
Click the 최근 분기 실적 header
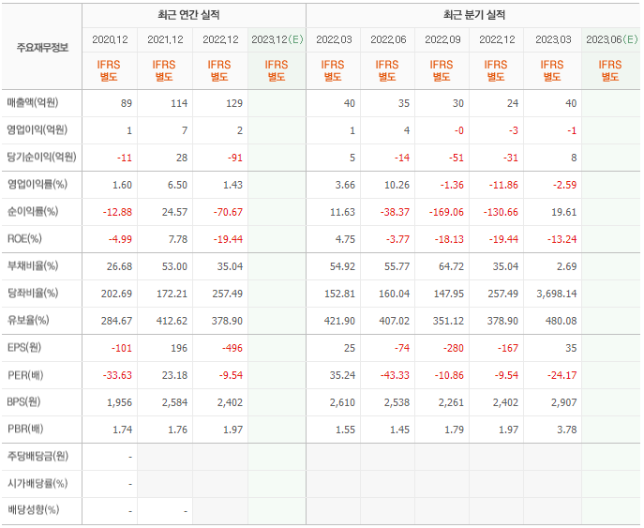pos(474,15)
